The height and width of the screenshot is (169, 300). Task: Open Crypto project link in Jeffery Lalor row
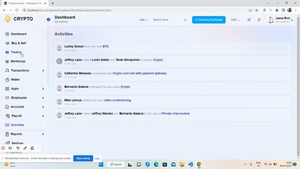click(x=158, y=60)
